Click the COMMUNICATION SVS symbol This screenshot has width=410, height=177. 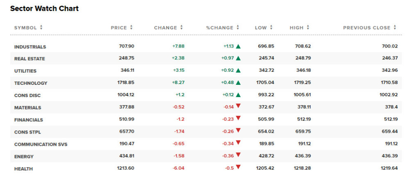[41, 144]
